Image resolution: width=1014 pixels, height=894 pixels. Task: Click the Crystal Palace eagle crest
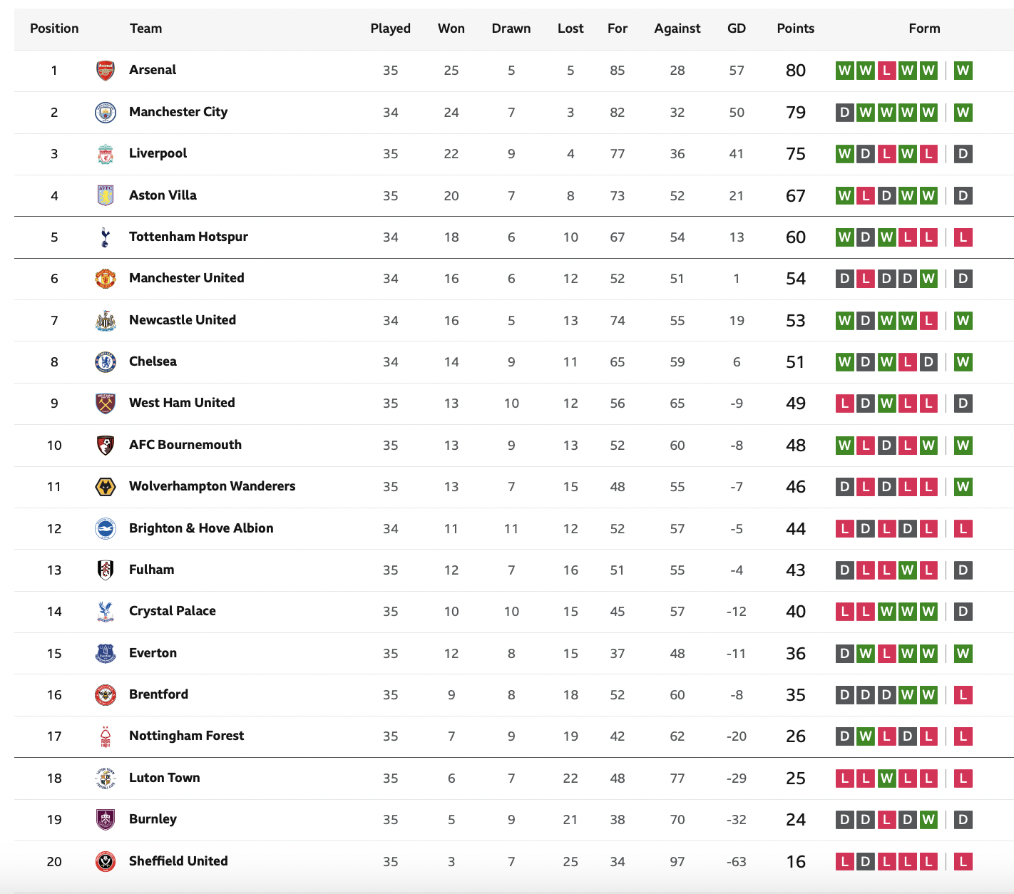tap(106, 612)
